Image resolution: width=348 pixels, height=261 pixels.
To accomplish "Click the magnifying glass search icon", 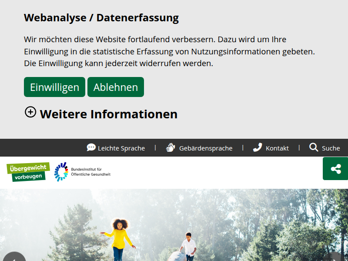I will [314, 147].
